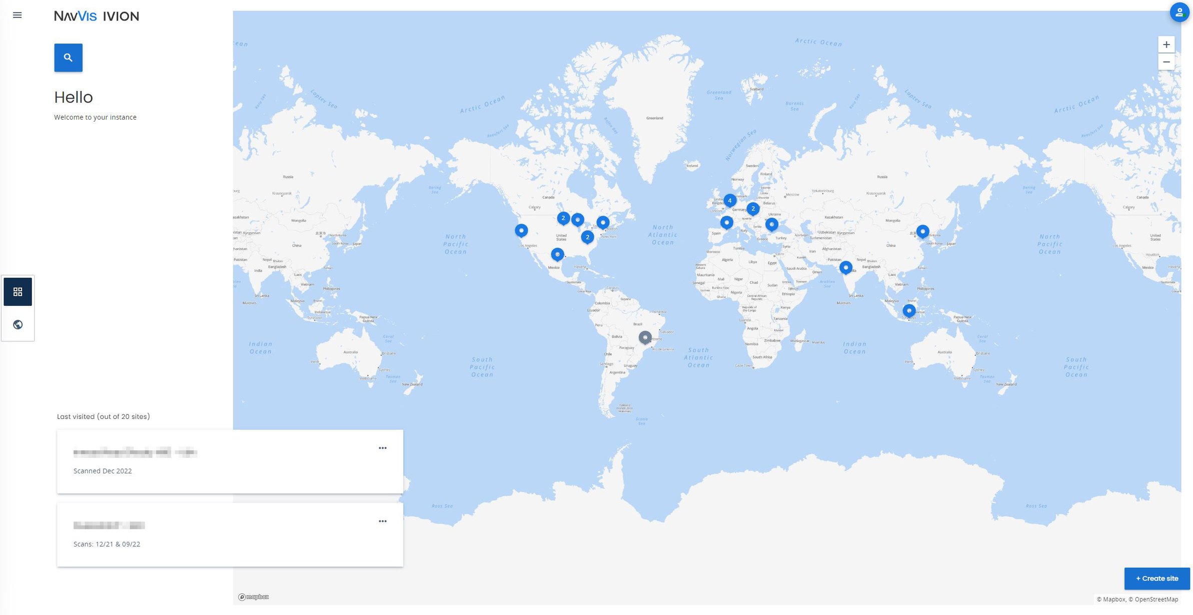Click the blue search button
This screenshot has height=615, width=1193.
68,58
